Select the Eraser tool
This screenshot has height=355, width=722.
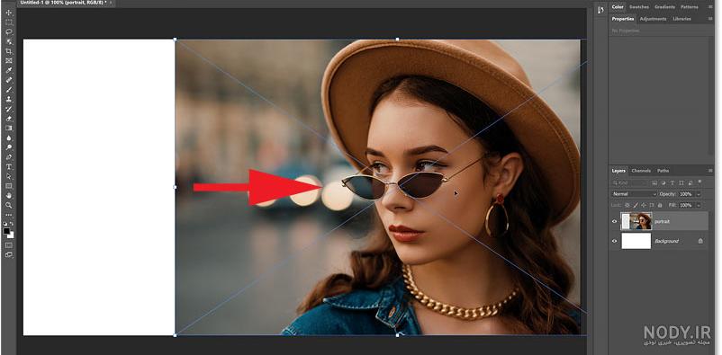[x=9, y=119]
